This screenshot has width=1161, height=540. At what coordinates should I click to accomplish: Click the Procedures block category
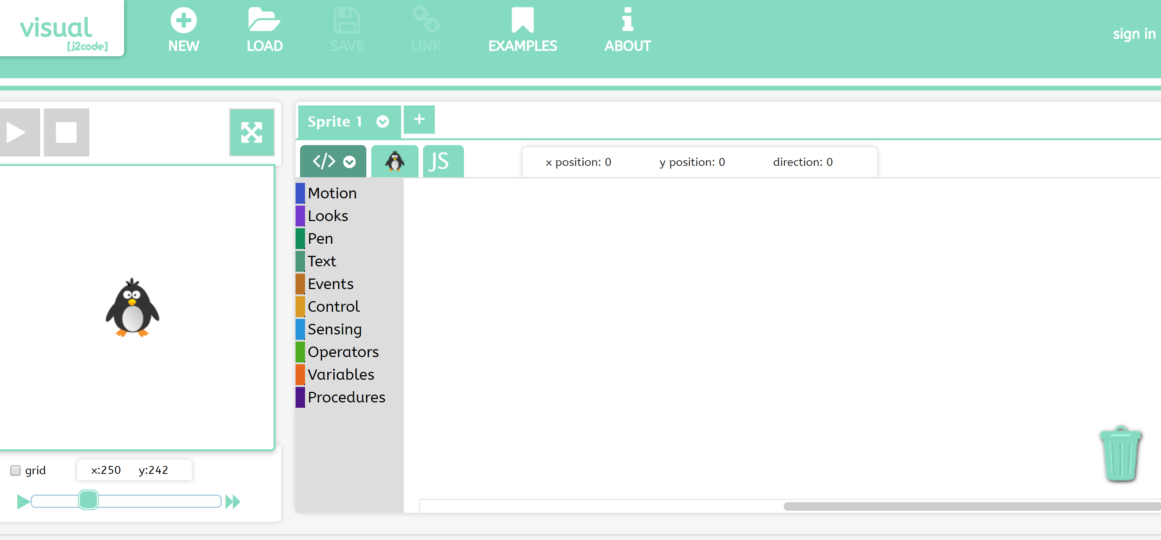(346, 397)
